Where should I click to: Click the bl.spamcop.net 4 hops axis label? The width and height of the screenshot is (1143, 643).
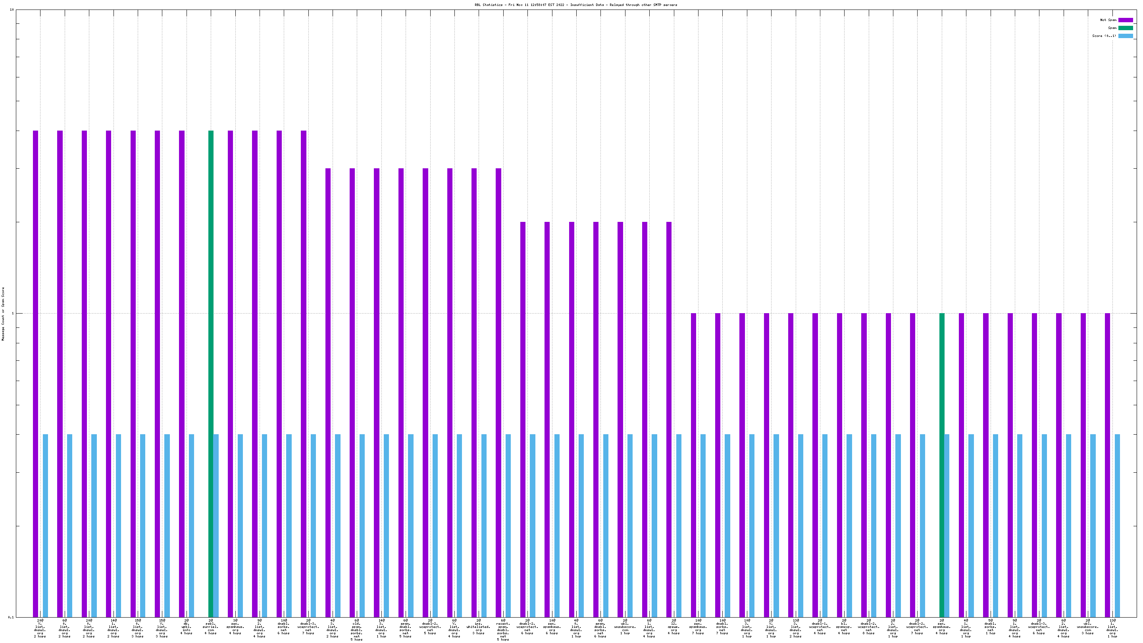844,627
